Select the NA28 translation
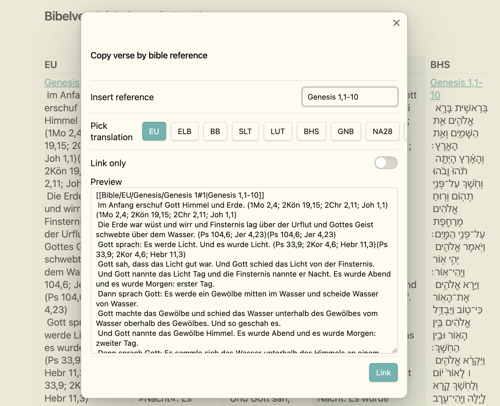 (x=383, y=131)
